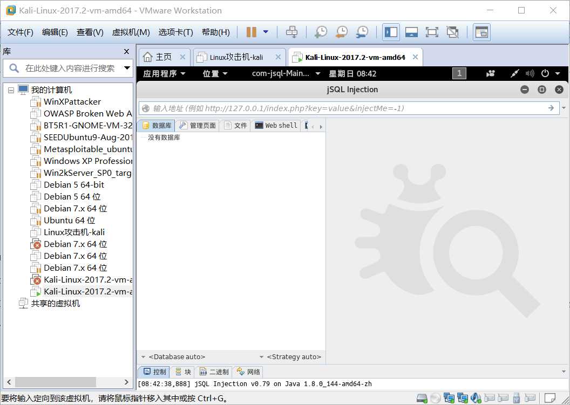This screenshot has width=570, height=405.
Task: Open the 应用程序 menu in Kali
Action: tap(164, 74)
